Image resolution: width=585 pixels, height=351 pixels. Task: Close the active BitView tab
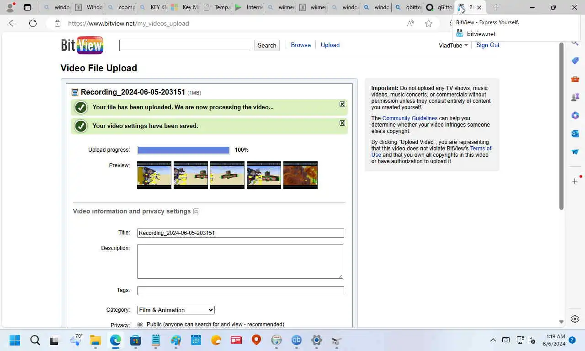point(479,7)
